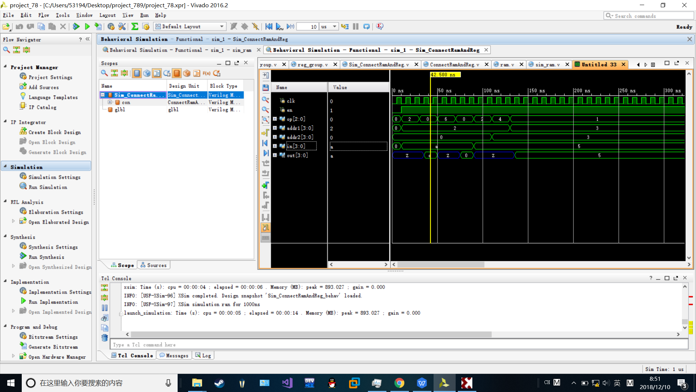696x392 pixels.
Task: Click the Zoom Fit waveform icon
Action: [x=266, y=119]
